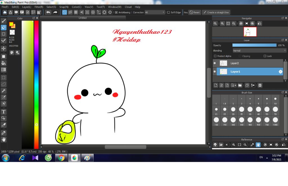288x186 pixels.
Task: Select the Hand pan tool
Action: [x=4, y=139]
